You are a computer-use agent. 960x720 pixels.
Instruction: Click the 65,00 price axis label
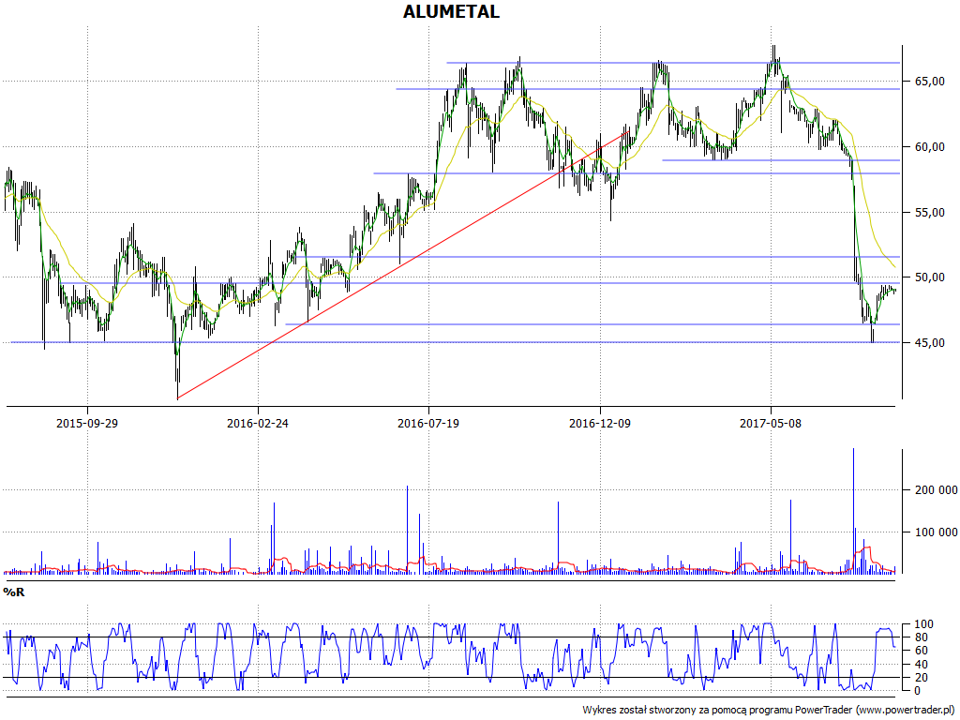tap(929, 82)
